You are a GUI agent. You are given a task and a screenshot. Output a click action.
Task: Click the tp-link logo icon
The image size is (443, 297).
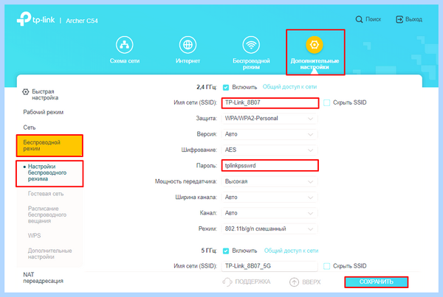tap(24, 19)
